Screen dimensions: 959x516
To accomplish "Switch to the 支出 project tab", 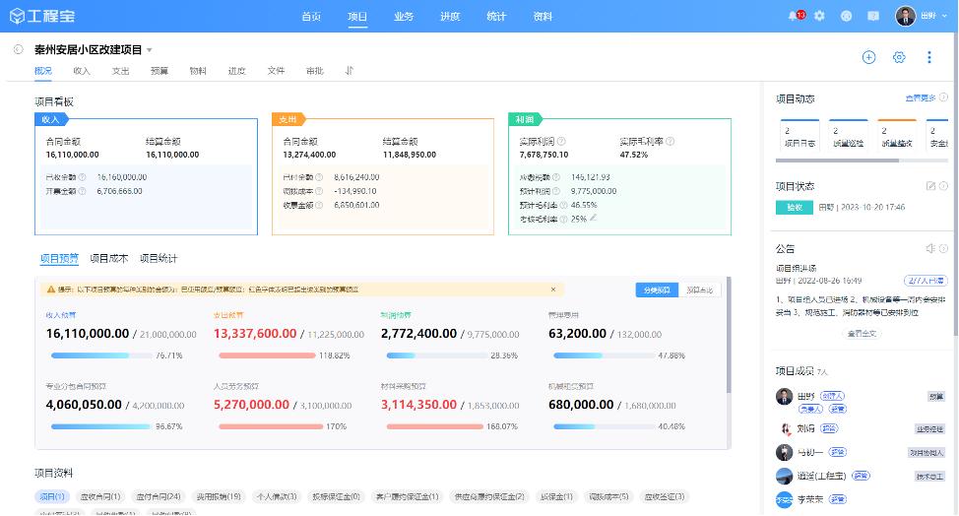I will pos(120,71).
